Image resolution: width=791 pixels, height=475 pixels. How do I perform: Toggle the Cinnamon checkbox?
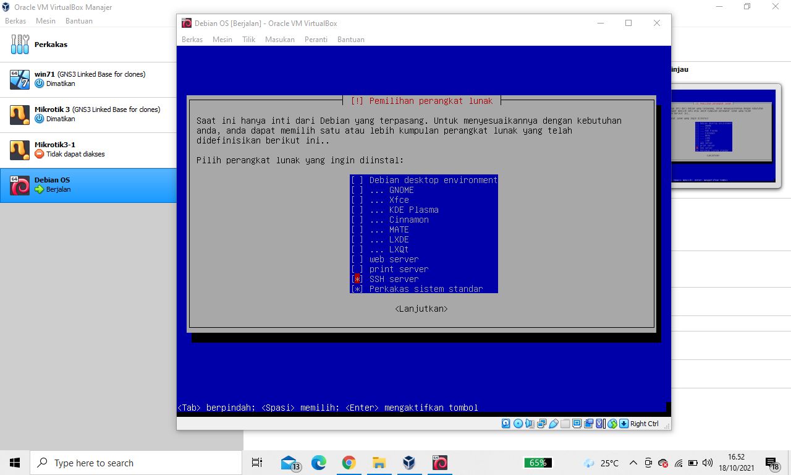click(357, 220)
